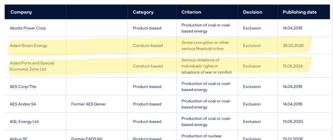Open the AES Corp/The company link
Screen dimensions: 333x140
24,87
